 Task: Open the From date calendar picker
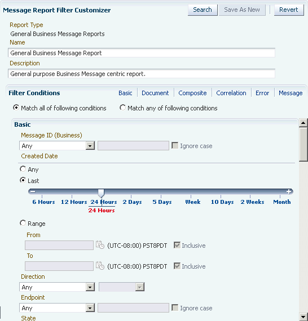click(x=100, y=245)
